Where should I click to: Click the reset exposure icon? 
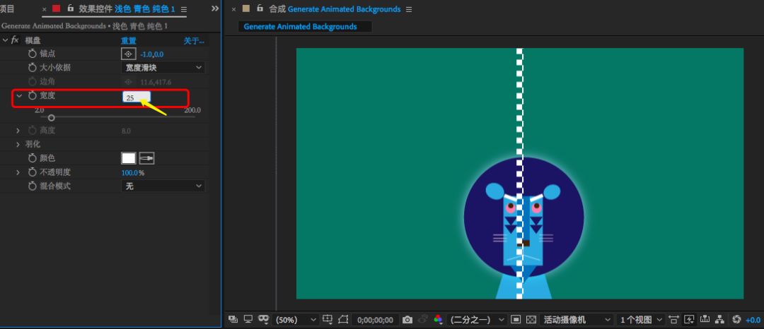pos(736,320)
